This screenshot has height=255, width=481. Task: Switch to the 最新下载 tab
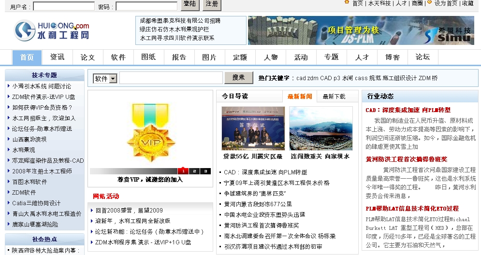tap(334, 97)
